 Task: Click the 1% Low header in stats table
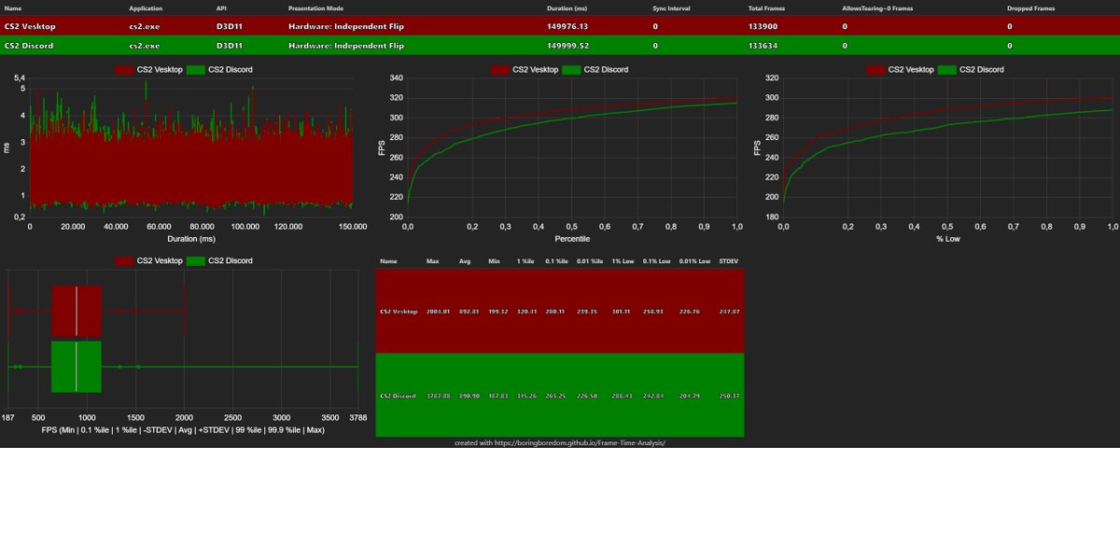[623, 261]
